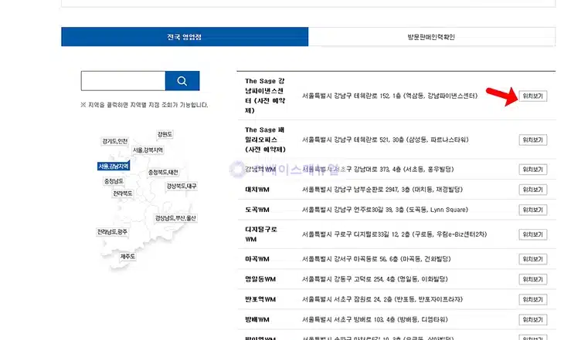Show location of 방배WM branch
This screenshot has height=340, width=564.
[532, 319]
